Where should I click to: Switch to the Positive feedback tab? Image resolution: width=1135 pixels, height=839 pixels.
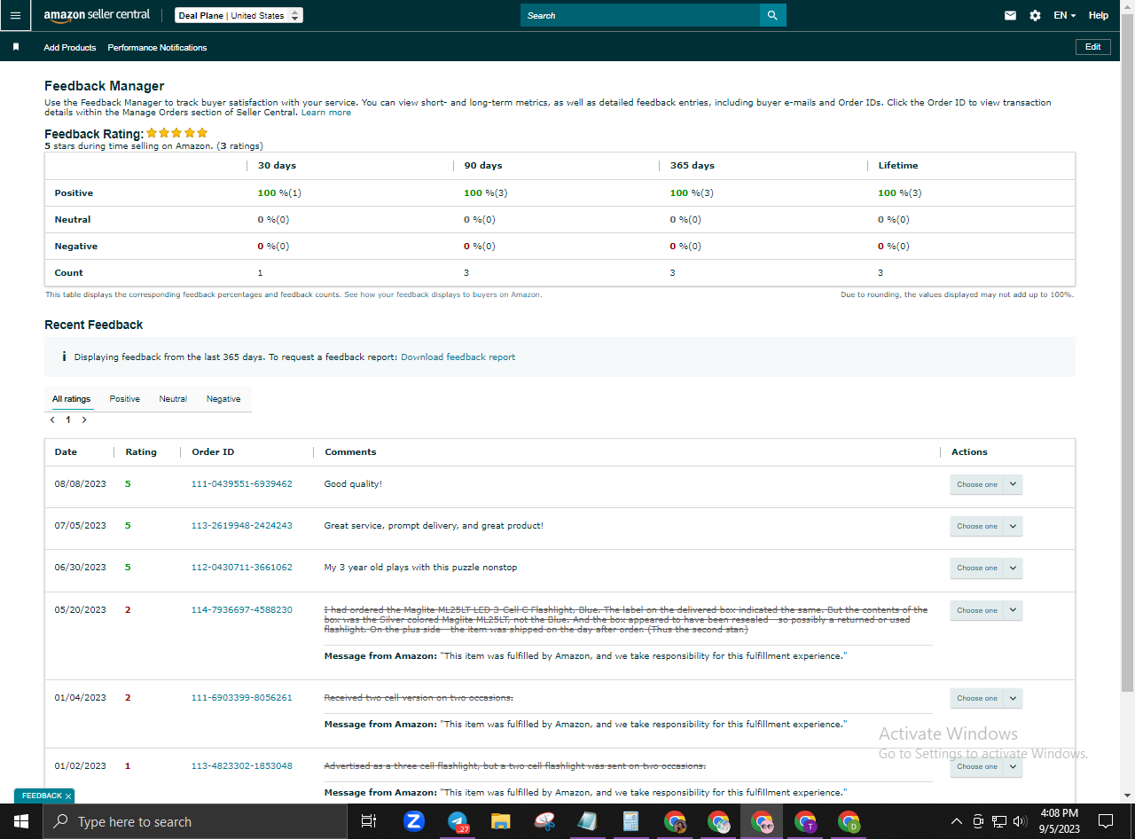(125, 399)
